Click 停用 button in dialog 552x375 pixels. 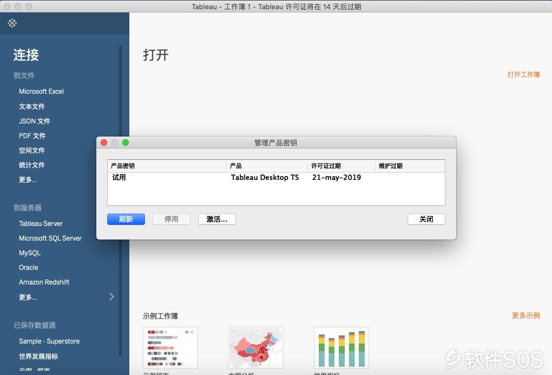click(172, 219)
